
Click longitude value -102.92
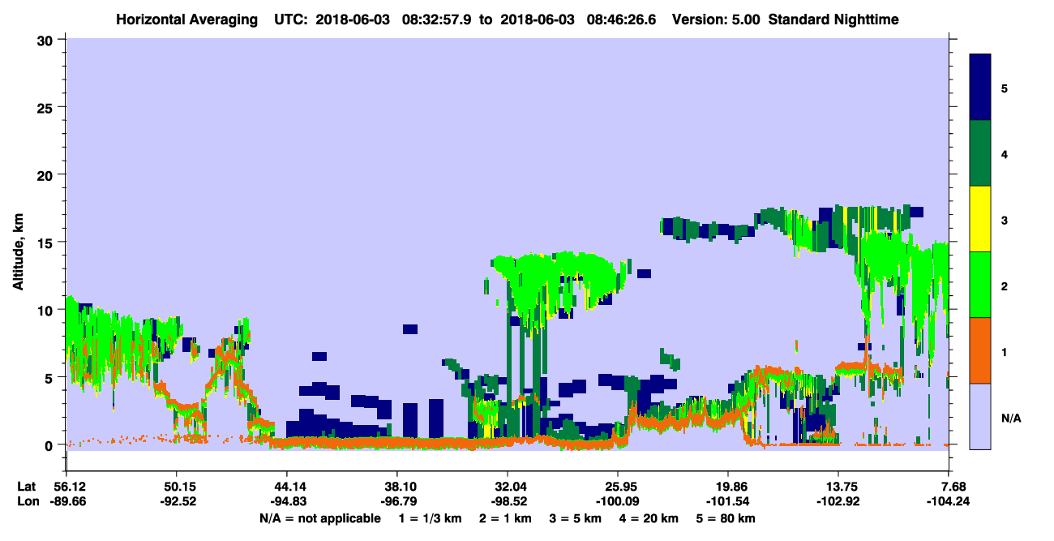click(839, 501)
